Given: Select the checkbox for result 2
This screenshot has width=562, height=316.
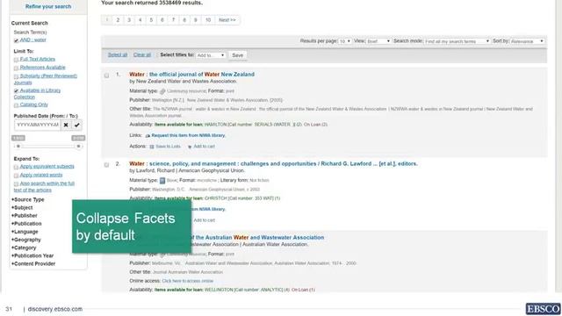Looking at the screenshot, I should 106,165.
